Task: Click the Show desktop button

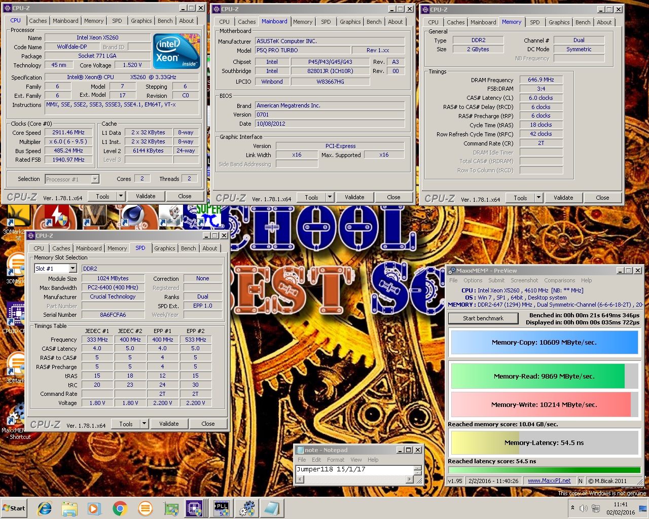Action: pos(644,508)
